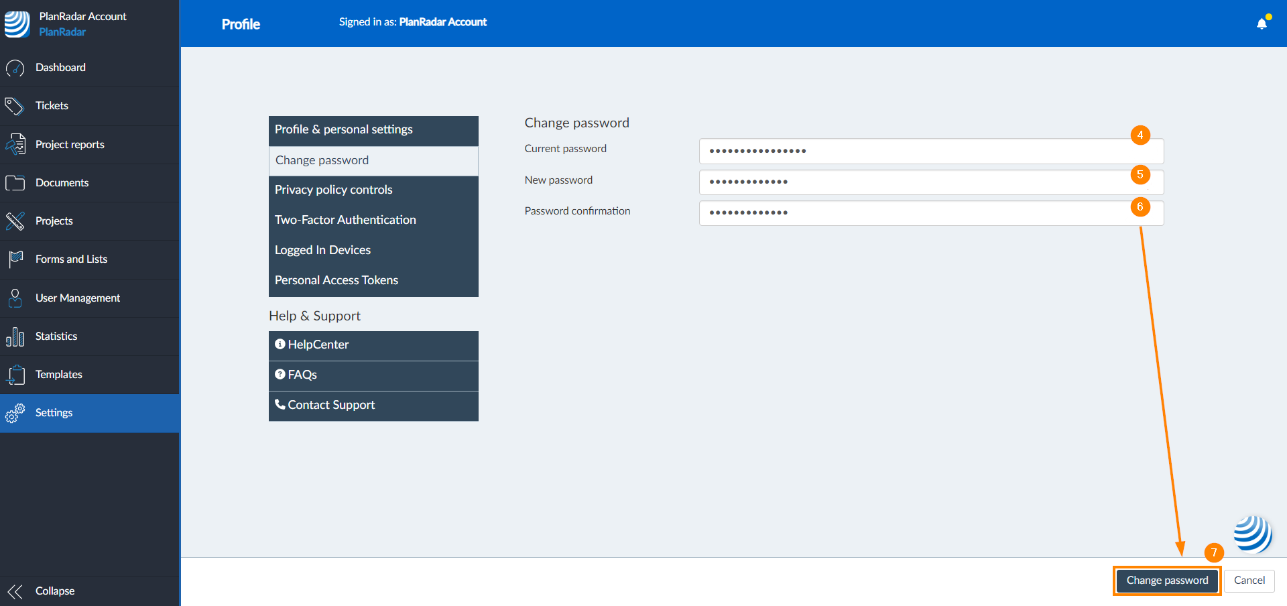Click the User Management person icon
This screenshot has width=1287, height=606.
click(15, 298)
